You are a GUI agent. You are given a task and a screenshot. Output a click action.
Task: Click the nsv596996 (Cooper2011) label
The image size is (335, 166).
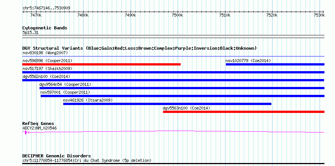pos(47,61)
